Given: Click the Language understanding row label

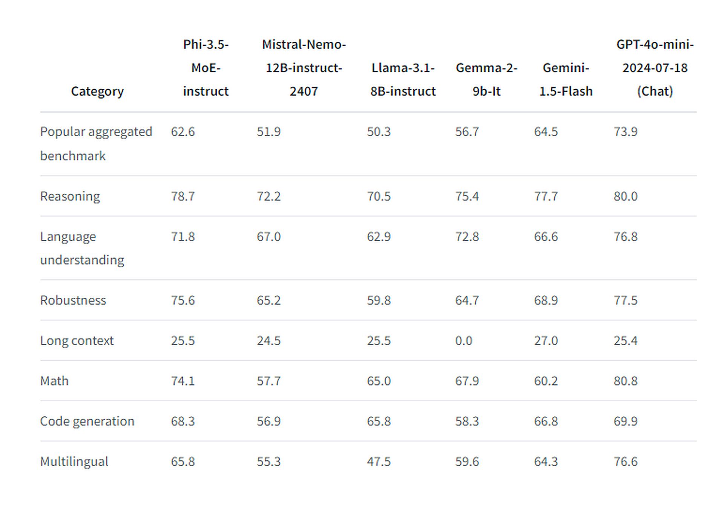Looking at the screenshot, I should 82,248.
